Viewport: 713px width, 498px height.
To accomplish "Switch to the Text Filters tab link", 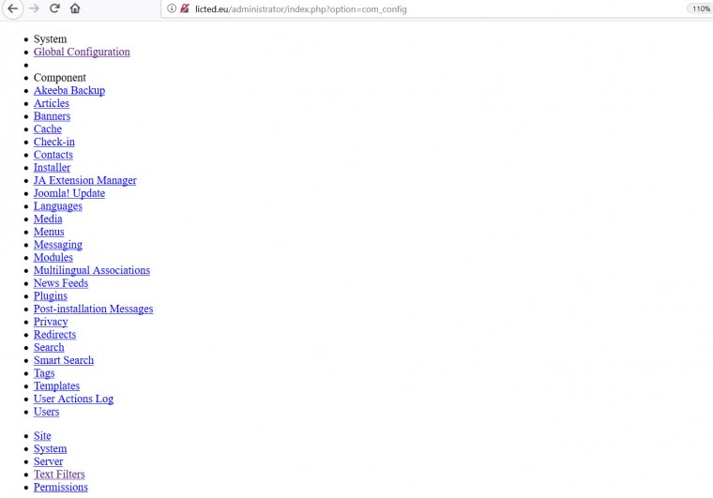I will click(x=59, y=475).
